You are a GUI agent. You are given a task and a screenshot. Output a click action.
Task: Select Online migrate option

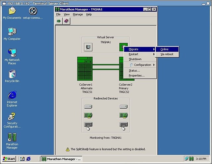point(167,49)
